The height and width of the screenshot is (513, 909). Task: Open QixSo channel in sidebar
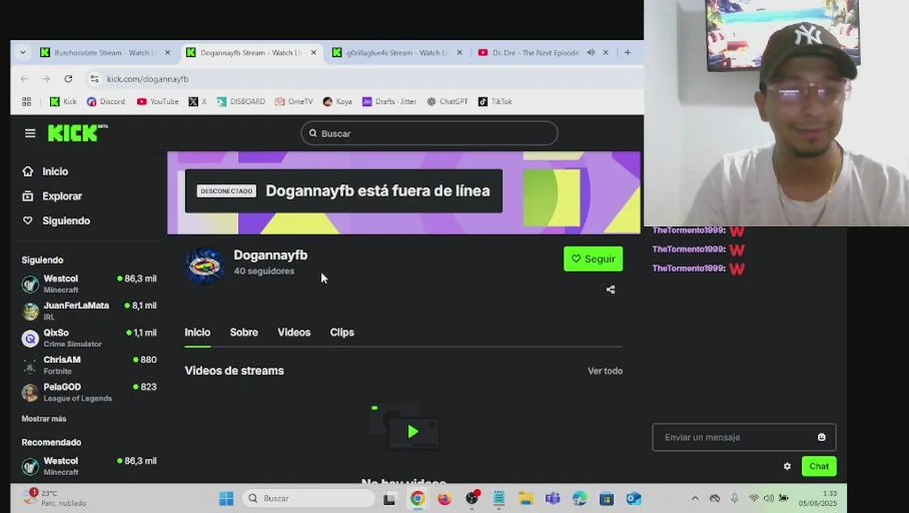(x=89, y=338)
